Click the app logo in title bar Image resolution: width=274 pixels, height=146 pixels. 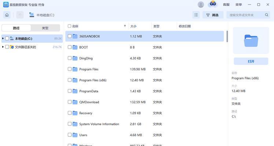(x=6, y=4)
